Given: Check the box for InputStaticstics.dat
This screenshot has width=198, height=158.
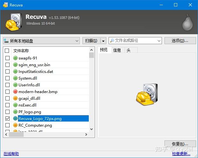Looking at the screenshot, I should coord(7,71).
